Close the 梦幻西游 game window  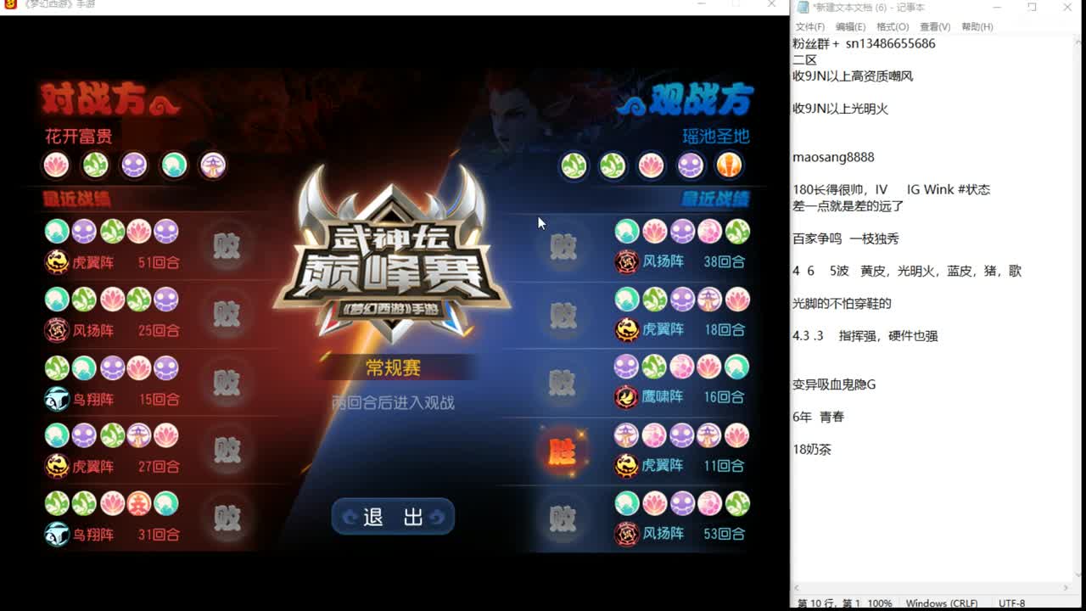[771, 4]
